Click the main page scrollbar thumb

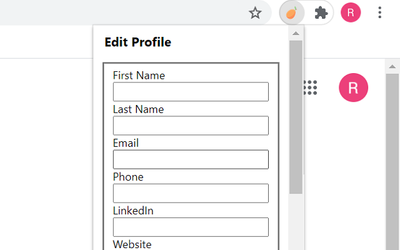(x=392, y=162)
